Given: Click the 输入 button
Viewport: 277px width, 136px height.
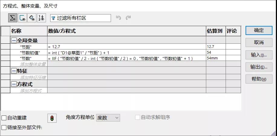Looking at the screenshot, I should [x=259, y=55].
